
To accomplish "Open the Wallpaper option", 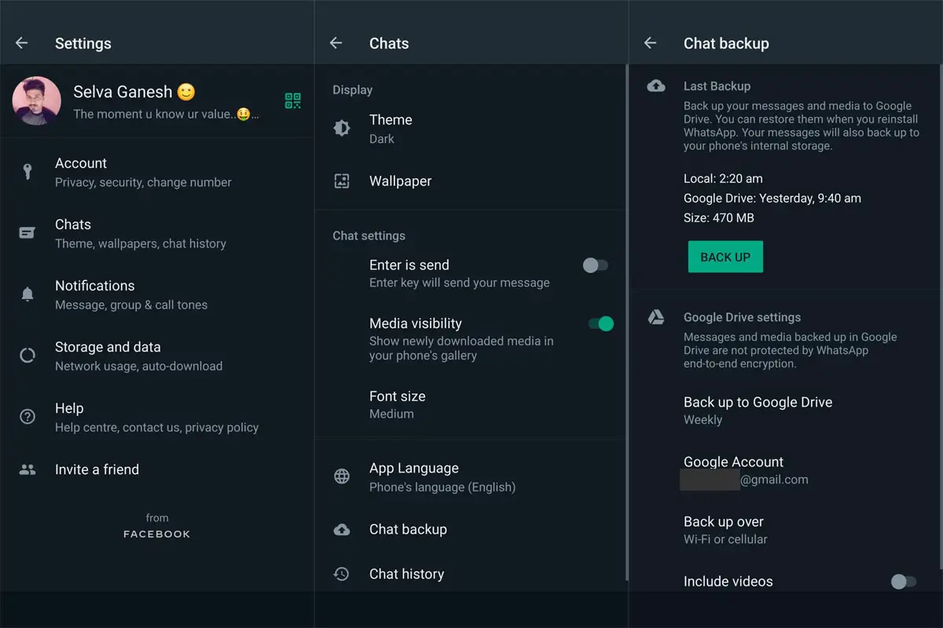I will pos(470,181).
